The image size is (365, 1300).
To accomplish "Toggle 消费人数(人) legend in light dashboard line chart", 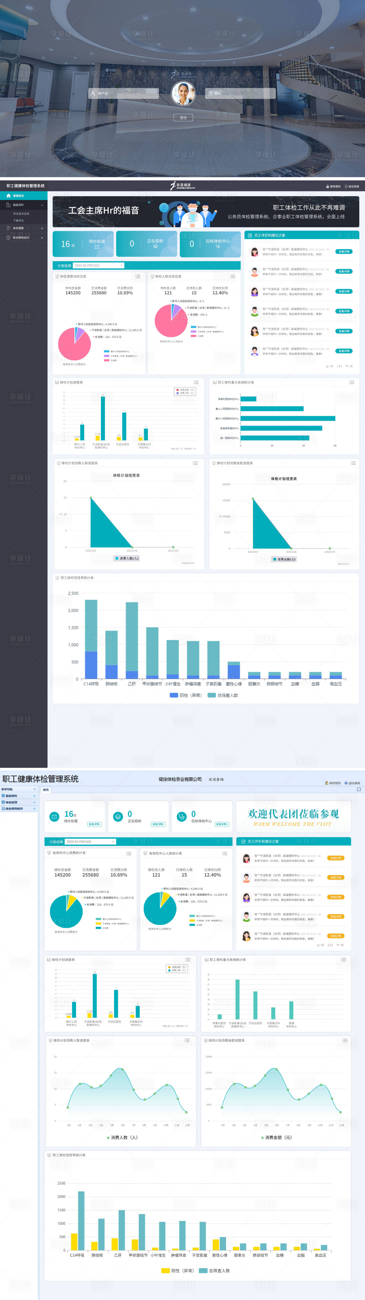I will click(x=122, y=1137).
